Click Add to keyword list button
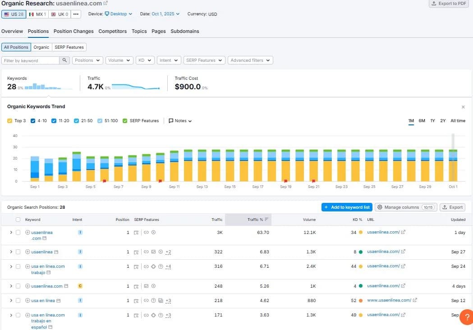Image resolution: width=473 pixels, height=330 pixels. pyautogui.click(x=347, y=207)
